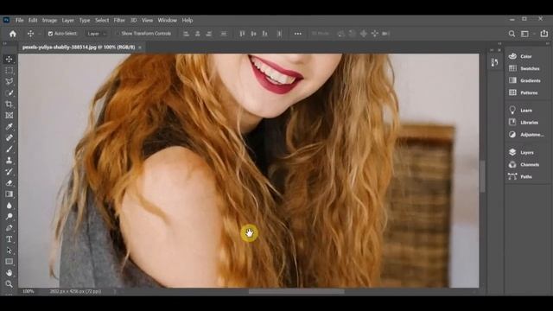Select the Brush tool
The image size is (553, 311).
pos(10,149)
